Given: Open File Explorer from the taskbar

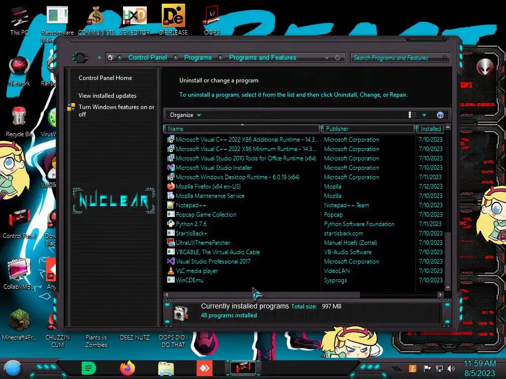Looking at the screenshot, I should coord(166,368).
